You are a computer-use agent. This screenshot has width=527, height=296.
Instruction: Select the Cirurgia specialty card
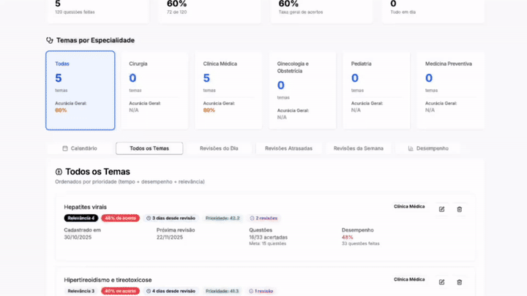(154, 90)
